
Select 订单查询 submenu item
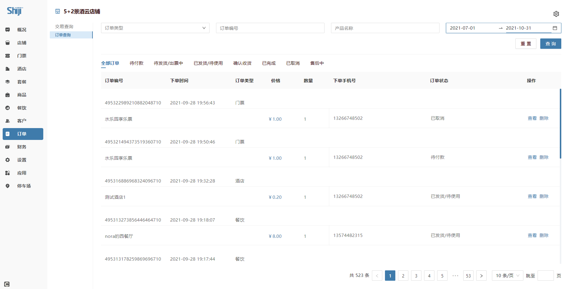(x=71, y=35)
